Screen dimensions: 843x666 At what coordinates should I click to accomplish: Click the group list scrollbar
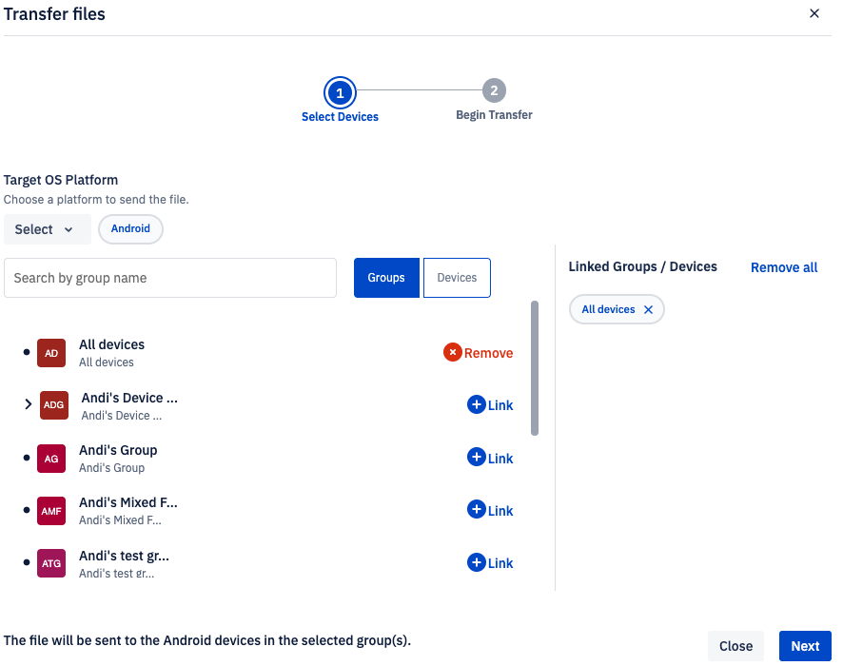535,368
